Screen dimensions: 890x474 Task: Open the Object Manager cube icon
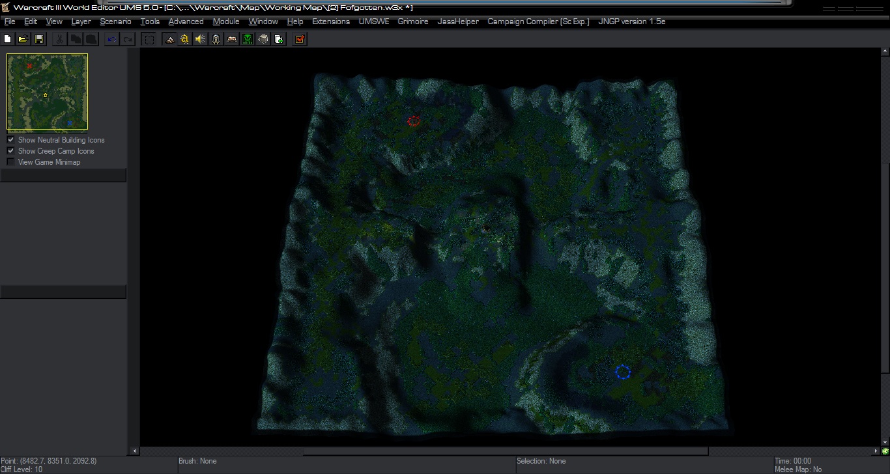pyautogui.click(x=263, y=39)
